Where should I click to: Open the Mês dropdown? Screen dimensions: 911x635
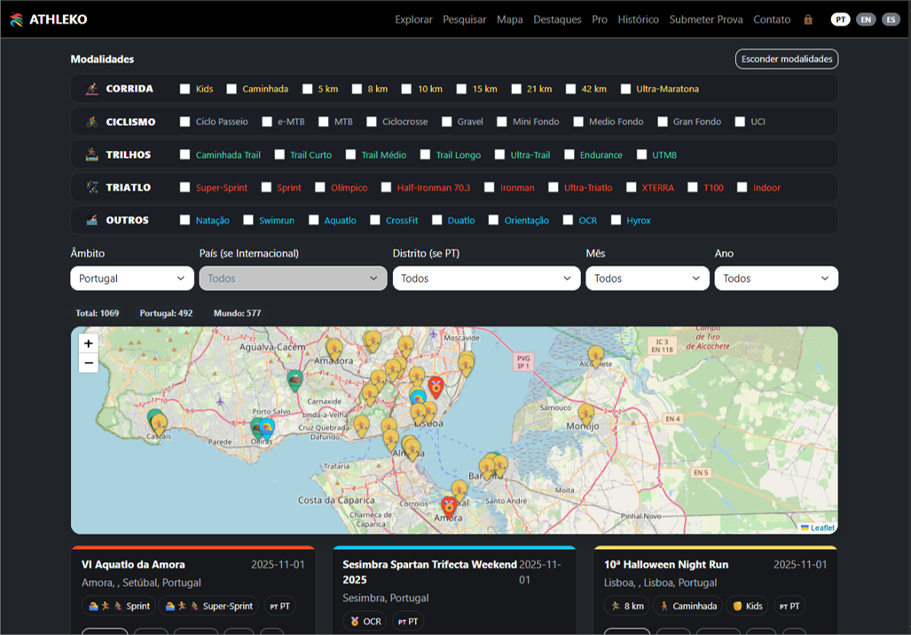647,278
